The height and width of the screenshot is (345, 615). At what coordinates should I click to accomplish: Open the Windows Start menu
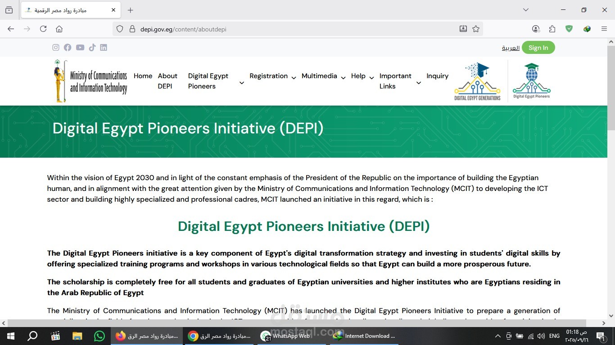tap(11, 336)
